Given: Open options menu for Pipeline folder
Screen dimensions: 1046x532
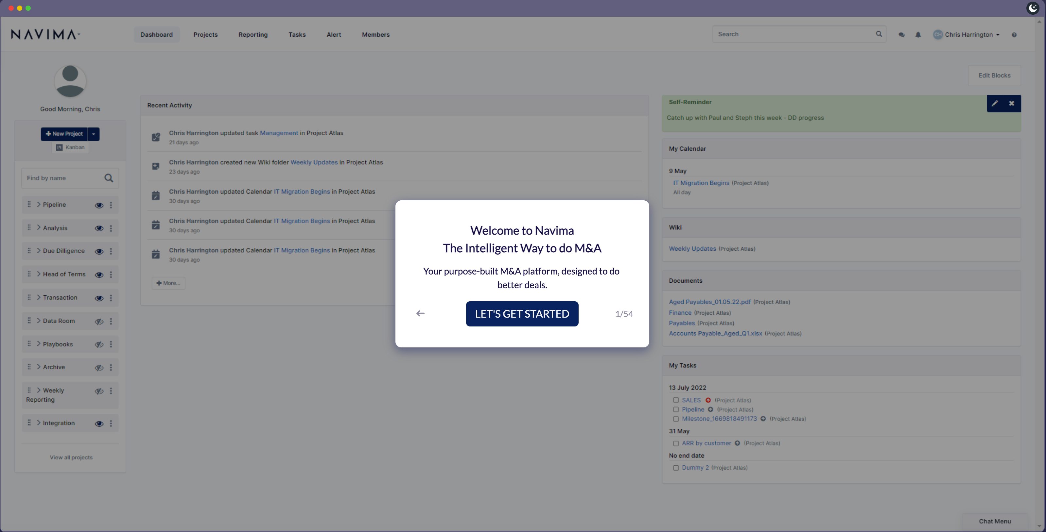Looking at the screenshot, I should tap(111, 205).
